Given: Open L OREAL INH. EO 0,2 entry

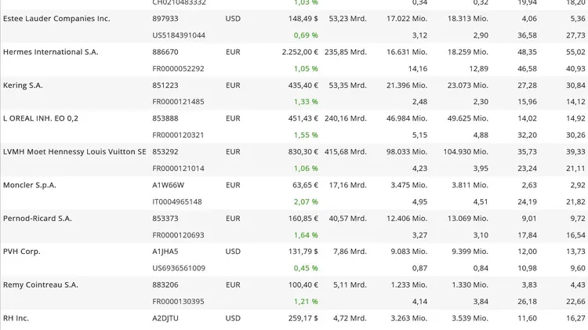Looking at the screenshot, I should tap(41, 118).
